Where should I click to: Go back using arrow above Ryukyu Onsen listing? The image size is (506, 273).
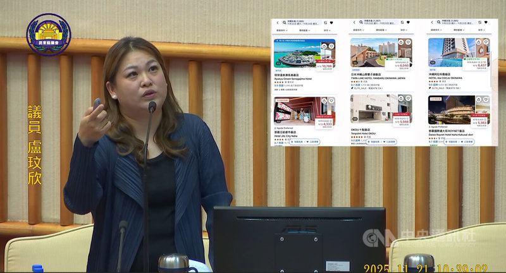click(x=276, y=22)
